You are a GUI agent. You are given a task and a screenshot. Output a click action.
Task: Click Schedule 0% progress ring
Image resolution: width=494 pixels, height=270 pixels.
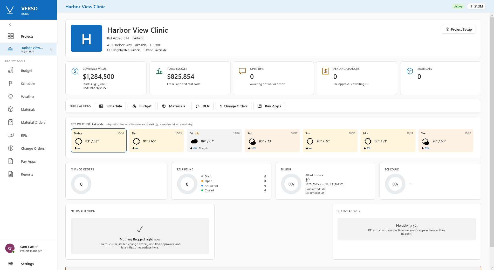pos(395,184)
